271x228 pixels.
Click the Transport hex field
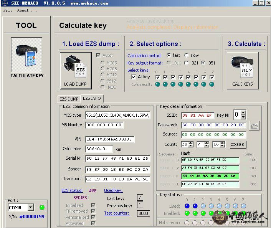click(x=118, y=179)
